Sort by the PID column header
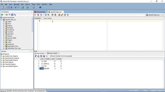The height and width of the screenshot is (92, 165). 42,59
